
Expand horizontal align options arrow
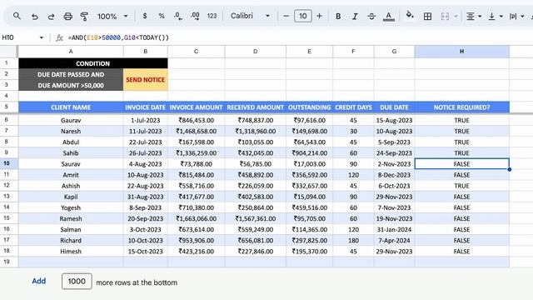pos(480,16)
